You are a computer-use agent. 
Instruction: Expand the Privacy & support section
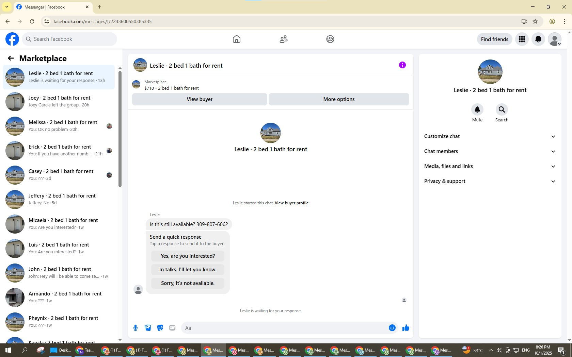[x=490, y=181]
